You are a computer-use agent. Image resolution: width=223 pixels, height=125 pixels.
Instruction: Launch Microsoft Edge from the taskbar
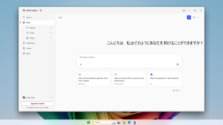129,122
